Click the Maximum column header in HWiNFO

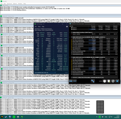[x=107, y=26]
